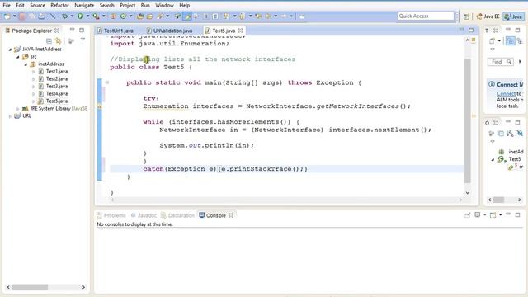Click the Open Perspective icon
This screenshot has width=528, height=297.
point(466,16)
